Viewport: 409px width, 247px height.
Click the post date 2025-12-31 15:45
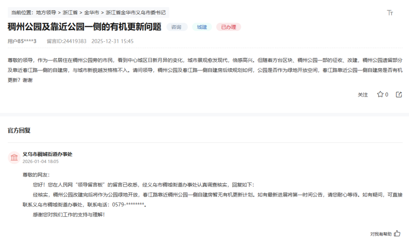(112, 41)
